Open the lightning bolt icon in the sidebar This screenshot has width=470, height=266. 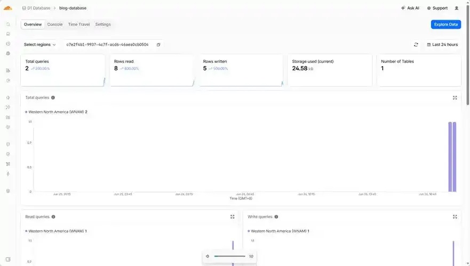[x=8, y=173]
